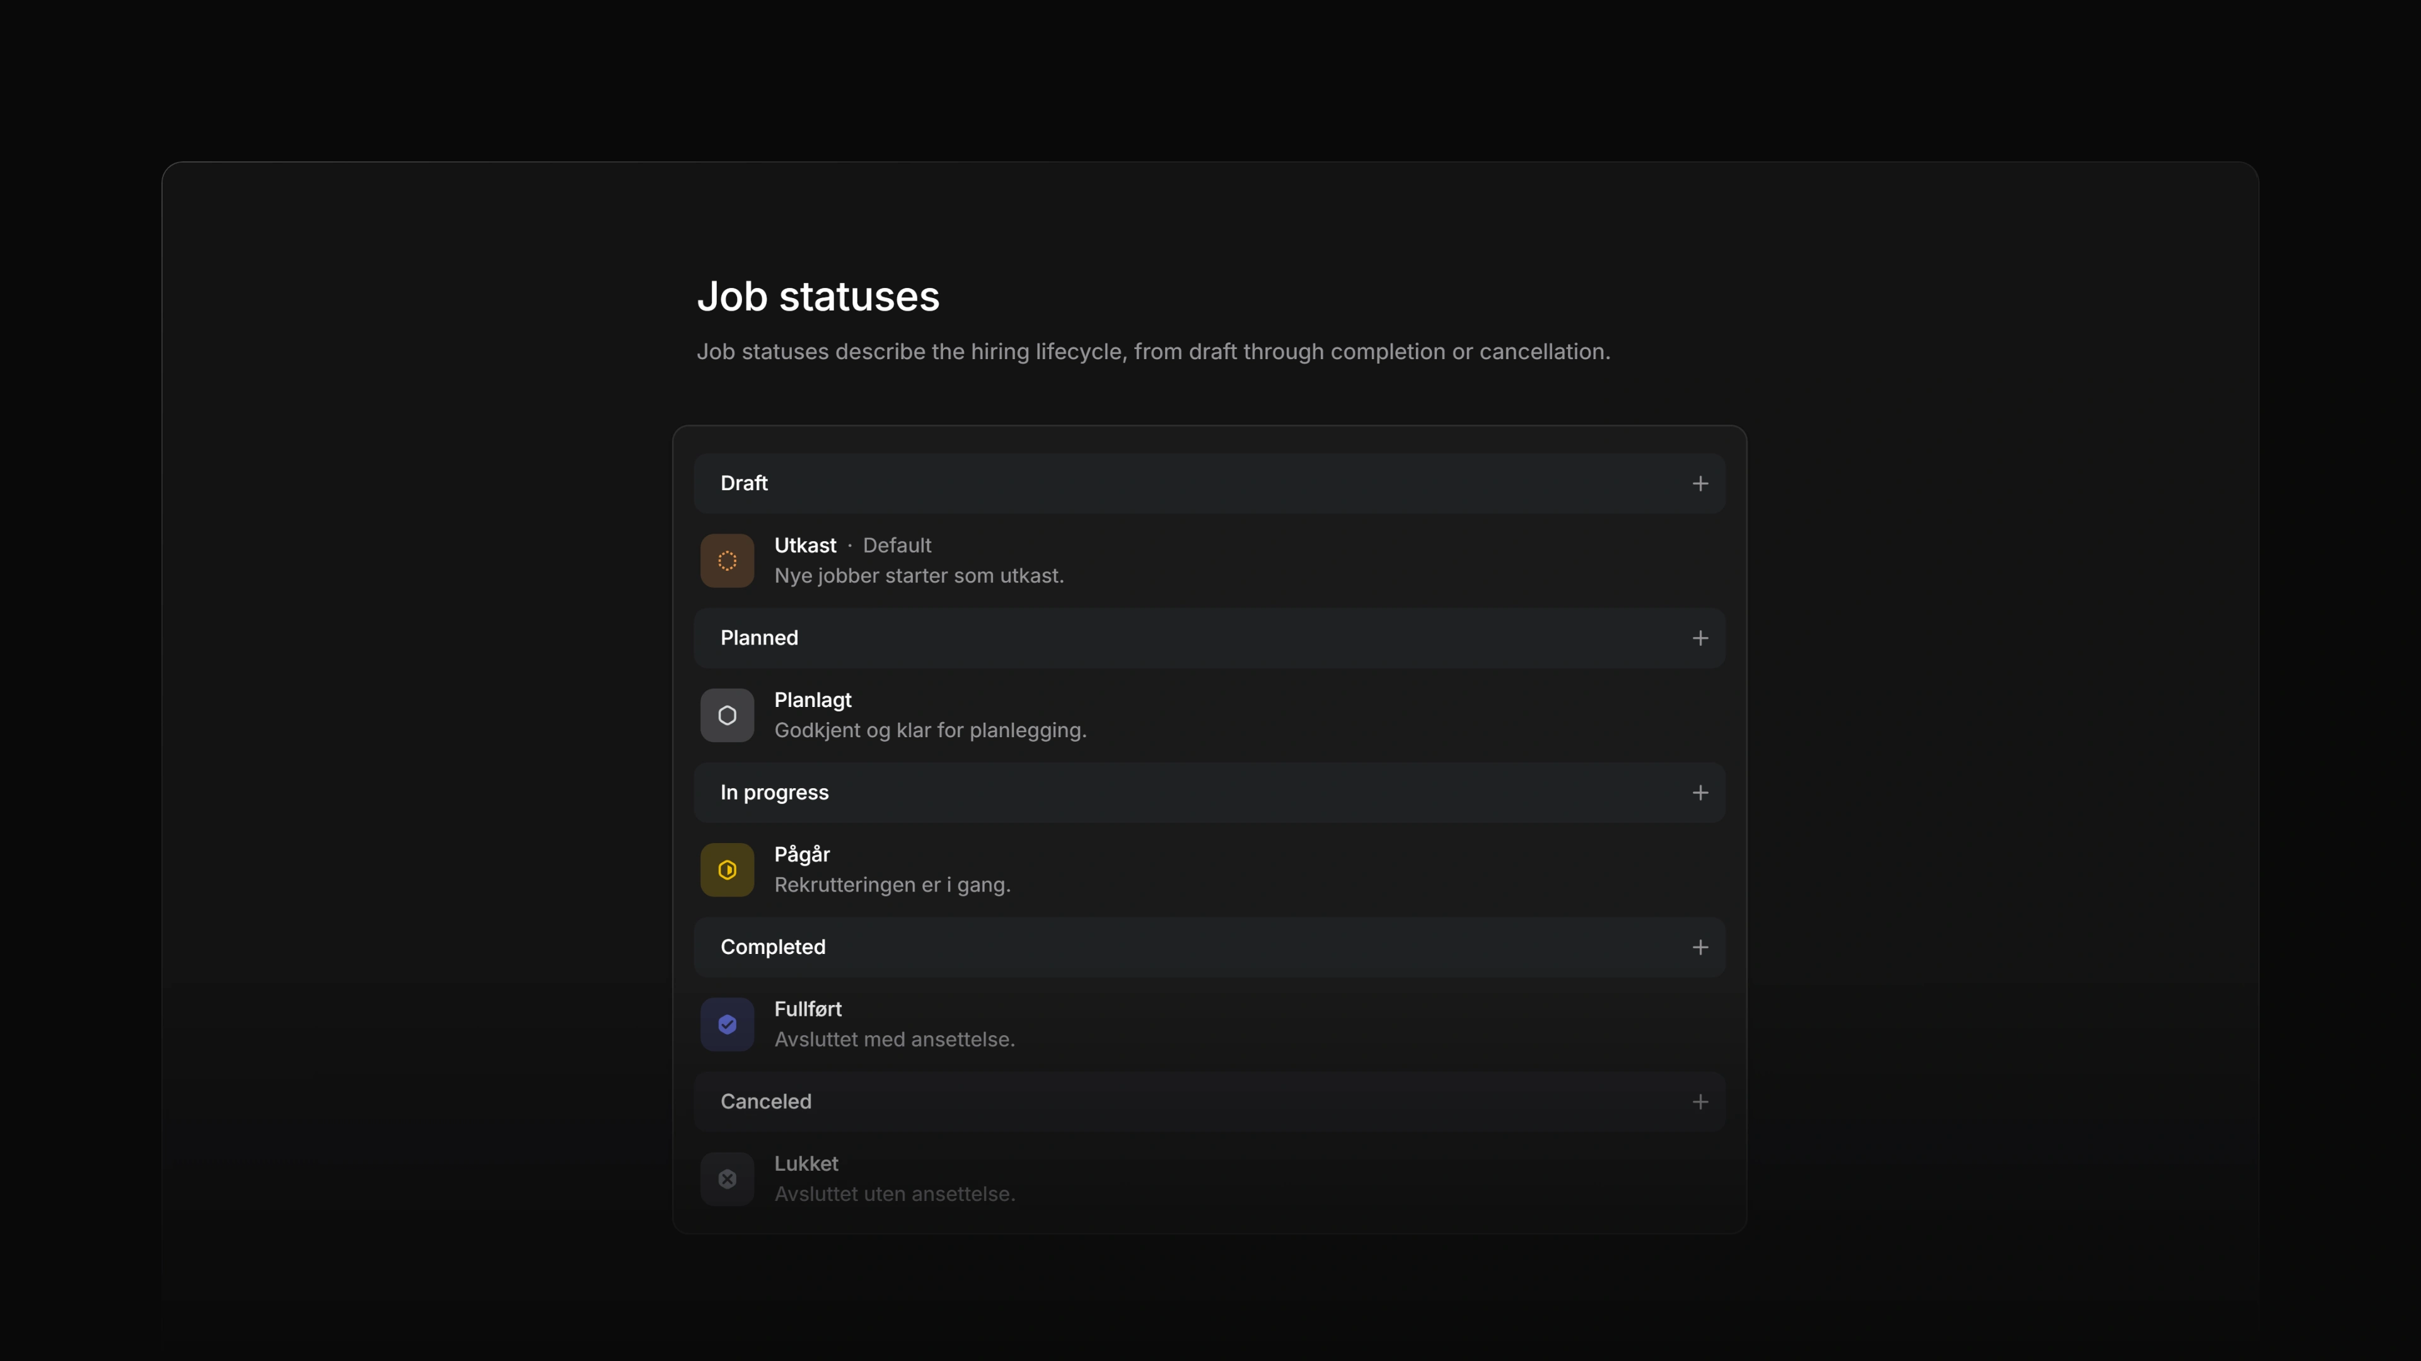
Task: Select the Planned category header
Action: coord(1210,638)
